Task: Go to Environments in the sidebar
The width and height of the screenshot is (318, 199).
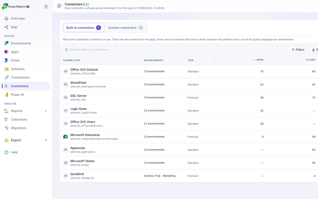Action: tap(26, 43)
